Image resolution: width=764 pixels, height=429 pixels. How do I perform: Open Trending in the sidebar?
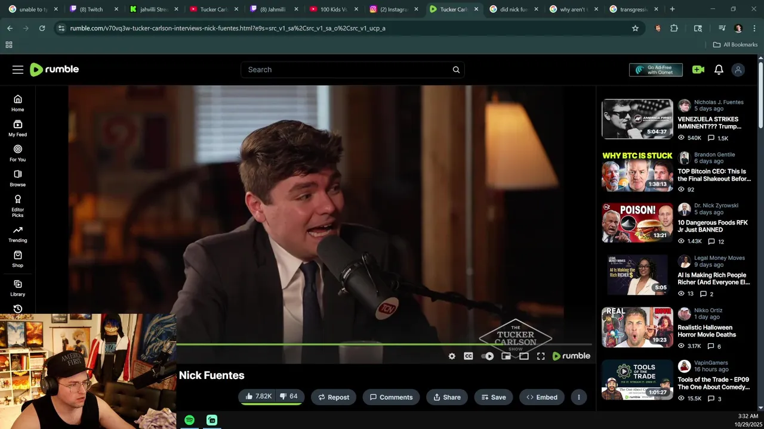18,234
